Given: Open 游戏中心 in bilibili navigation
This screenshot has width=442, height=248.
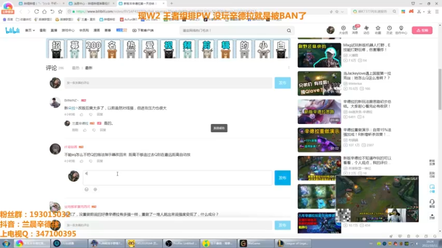Looking at the screenshot, I should coord(68,30).
